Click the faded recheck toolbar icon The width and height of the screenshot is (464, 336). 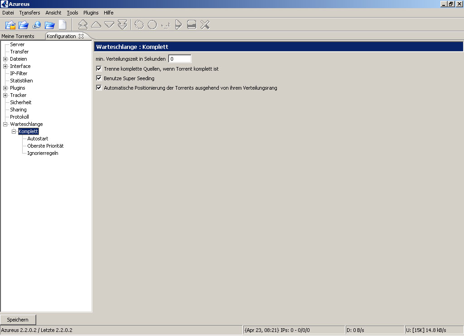click(x=165, y=25)
